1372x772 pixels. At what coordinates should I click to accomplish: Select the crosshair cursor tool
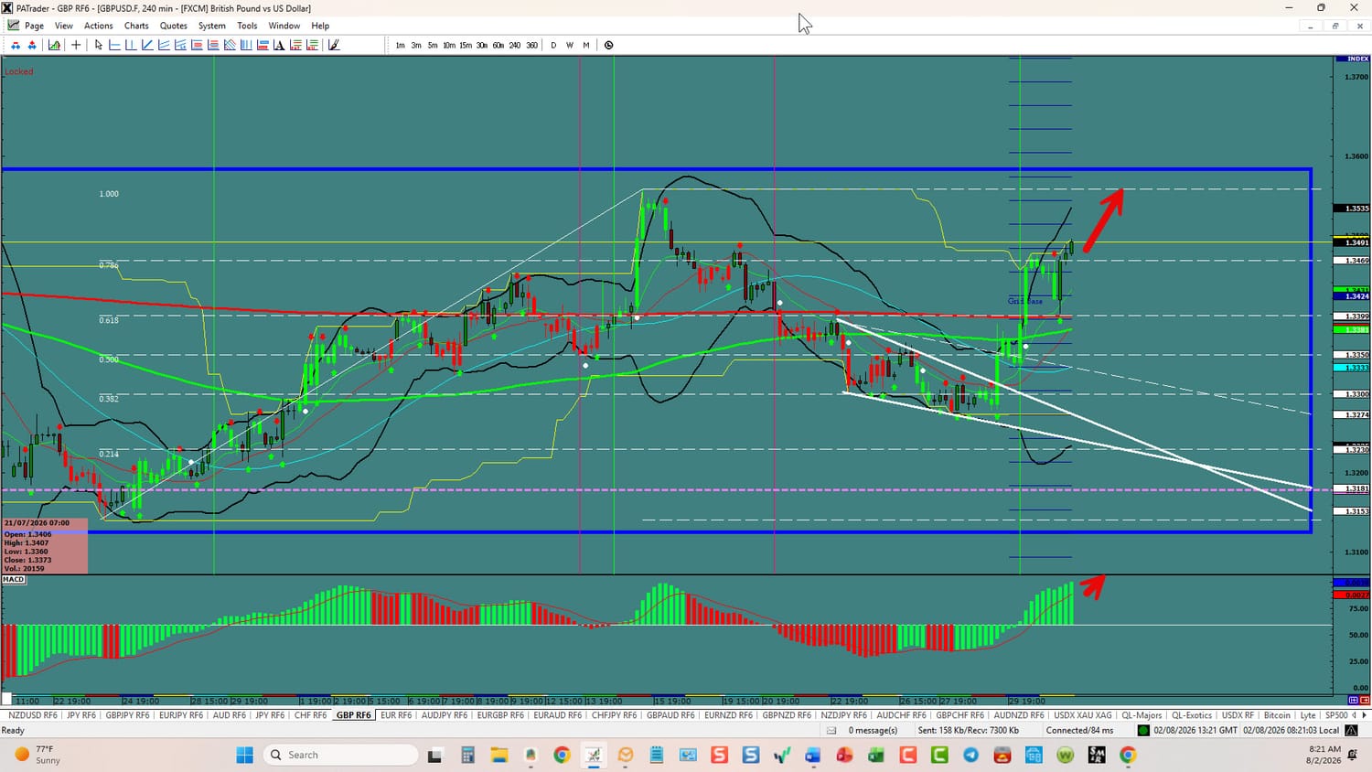[x=76, y=45]
